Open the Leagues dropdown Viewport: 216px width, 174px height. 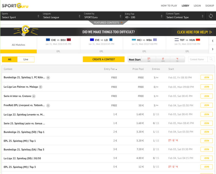click(x=62, y=16)
